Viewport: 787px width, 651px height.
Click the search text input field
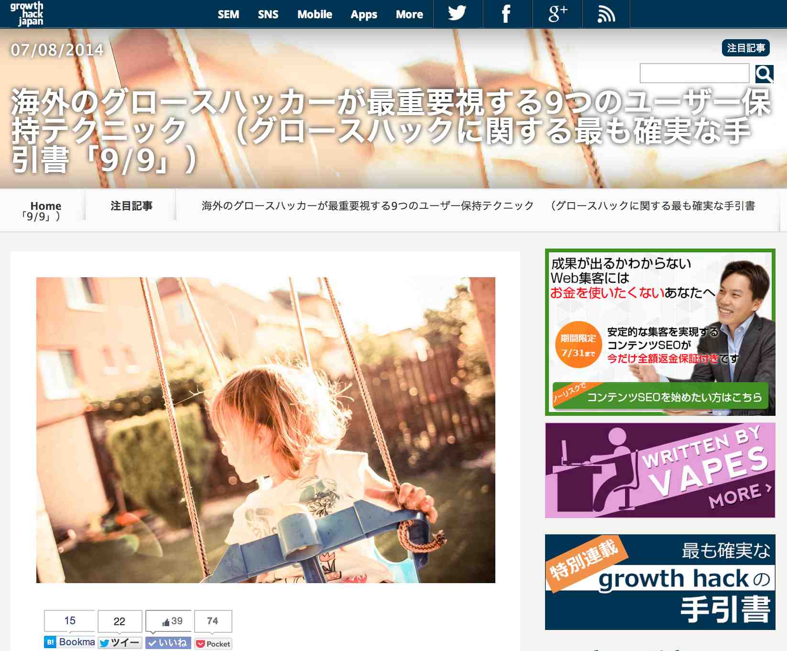coord(694,74)
